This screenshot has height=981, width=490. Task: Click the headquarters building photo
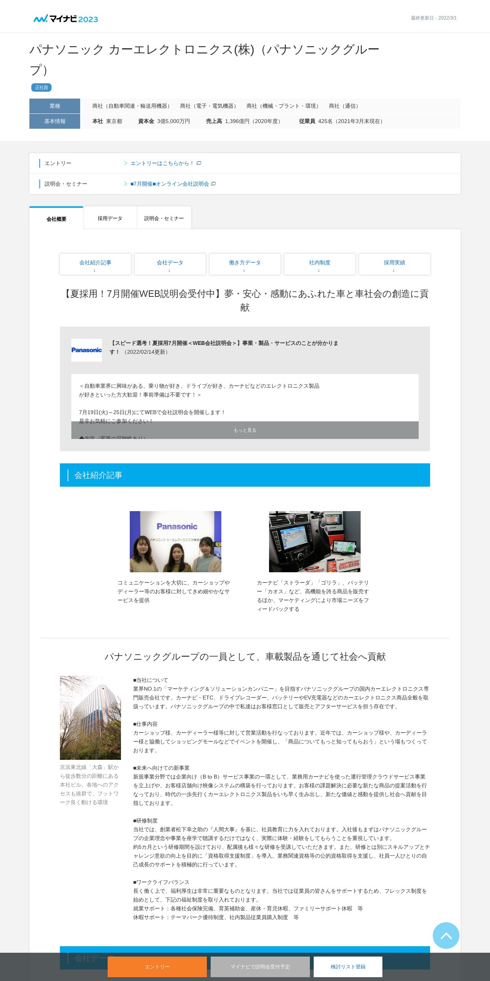click(x=90, y=717)
